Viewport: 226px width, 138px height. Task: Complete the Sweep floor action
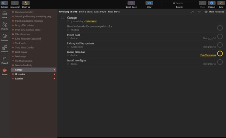coord(220,36)
